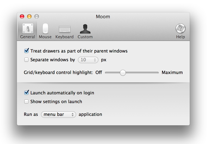This screenshot has width=207, height=144.
Task: Minimize the Moom window with yellow button
Action: 29,16
